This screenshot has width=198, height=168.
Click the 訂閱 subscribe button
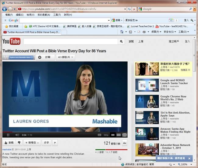[45, 57]
